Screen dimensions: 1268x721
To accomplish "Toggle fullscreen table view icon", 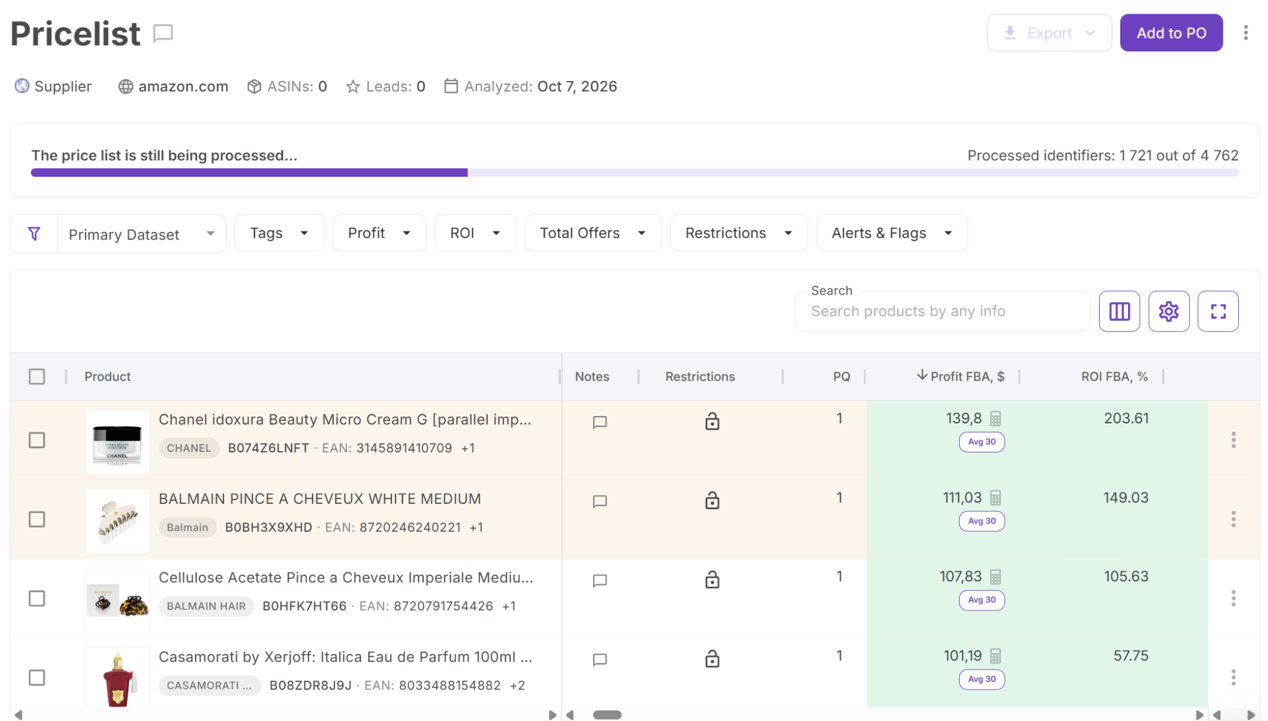I will point(1218,311).
